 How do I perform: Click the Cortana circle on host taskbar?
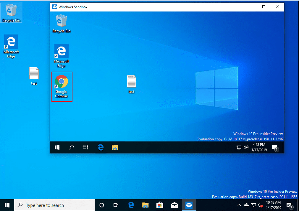(x=102, y=205)
